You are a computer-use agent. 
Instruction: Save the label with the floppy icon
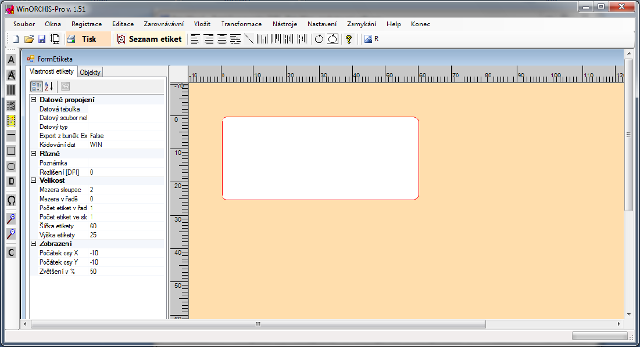coord(42,39)
